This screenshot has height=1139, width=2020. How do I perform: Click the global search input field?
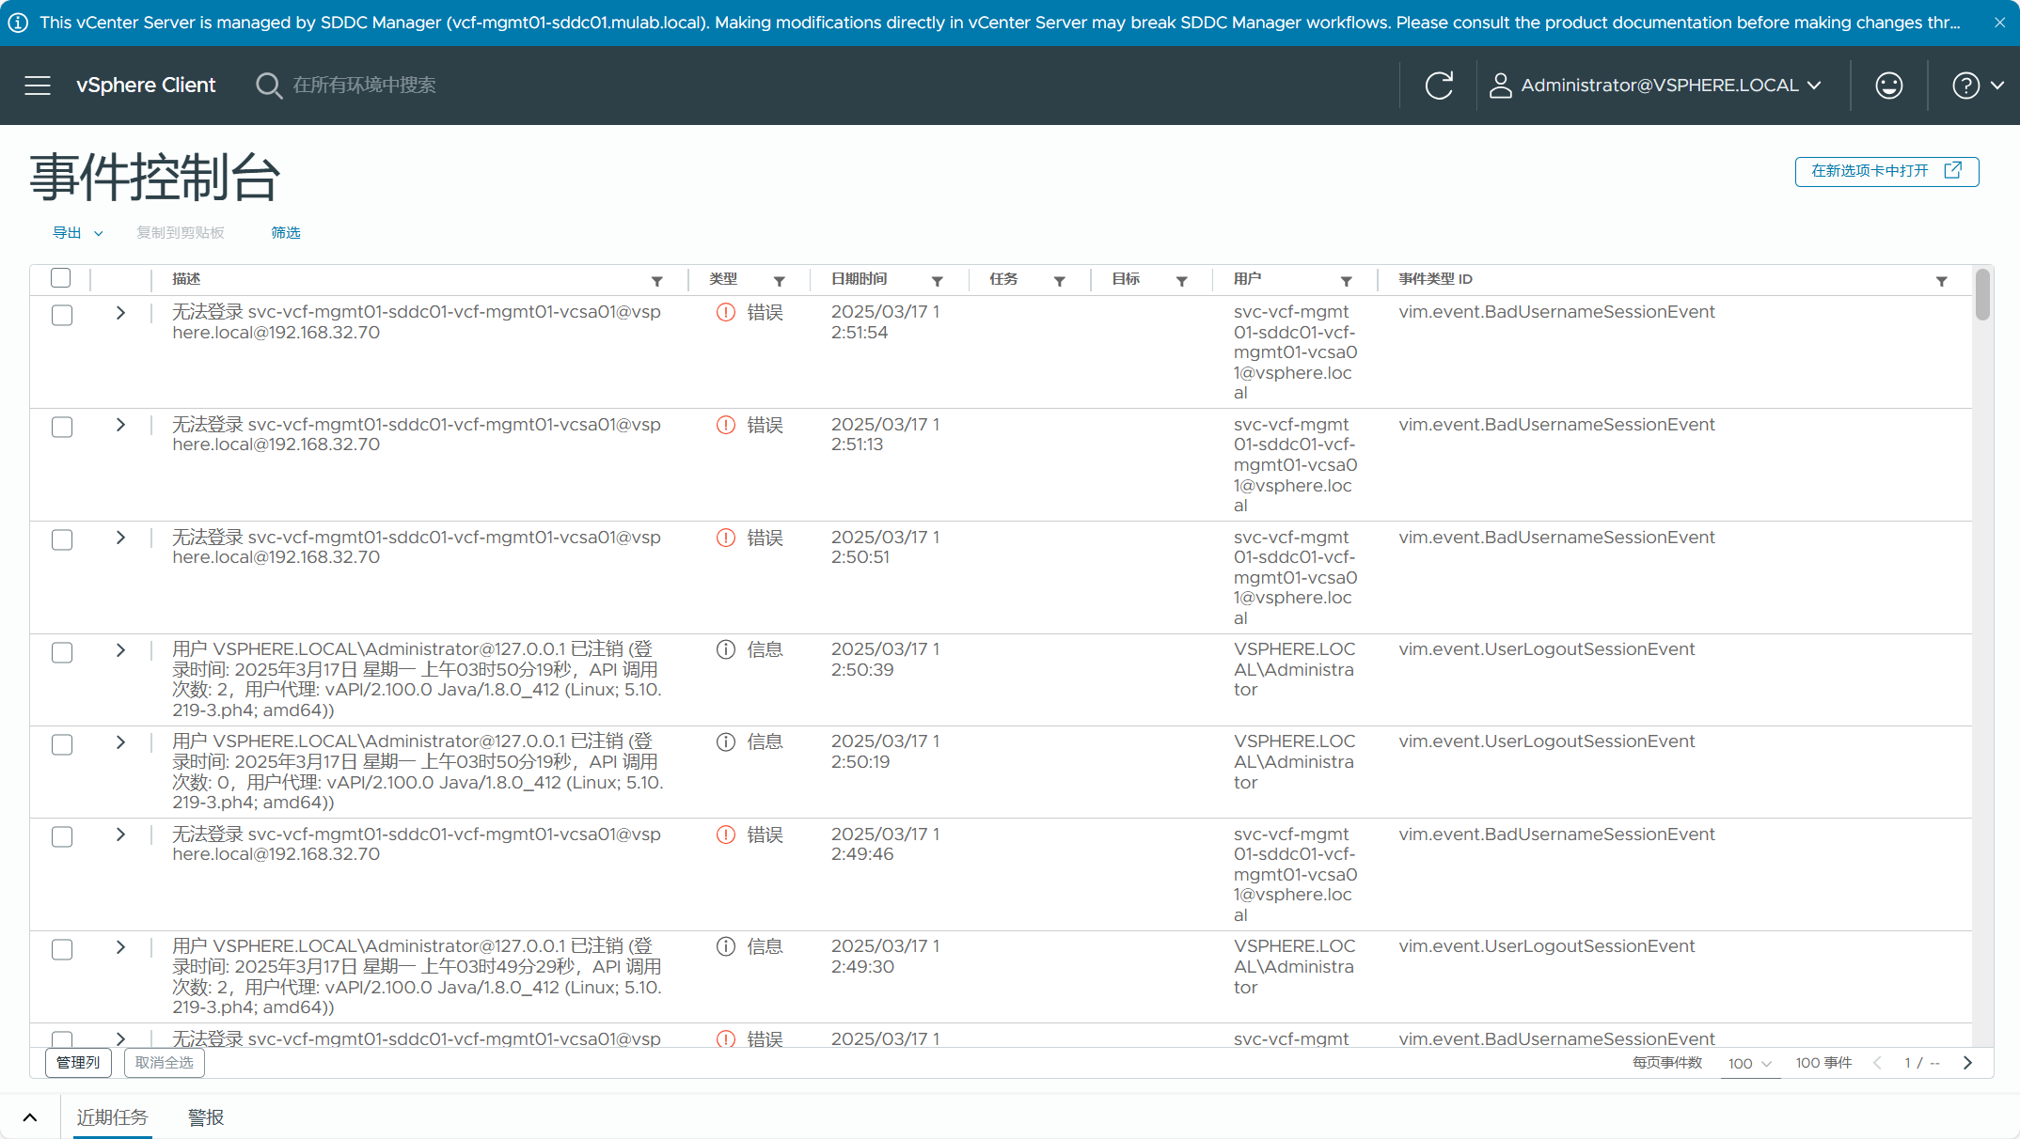[x=365, y=86]
